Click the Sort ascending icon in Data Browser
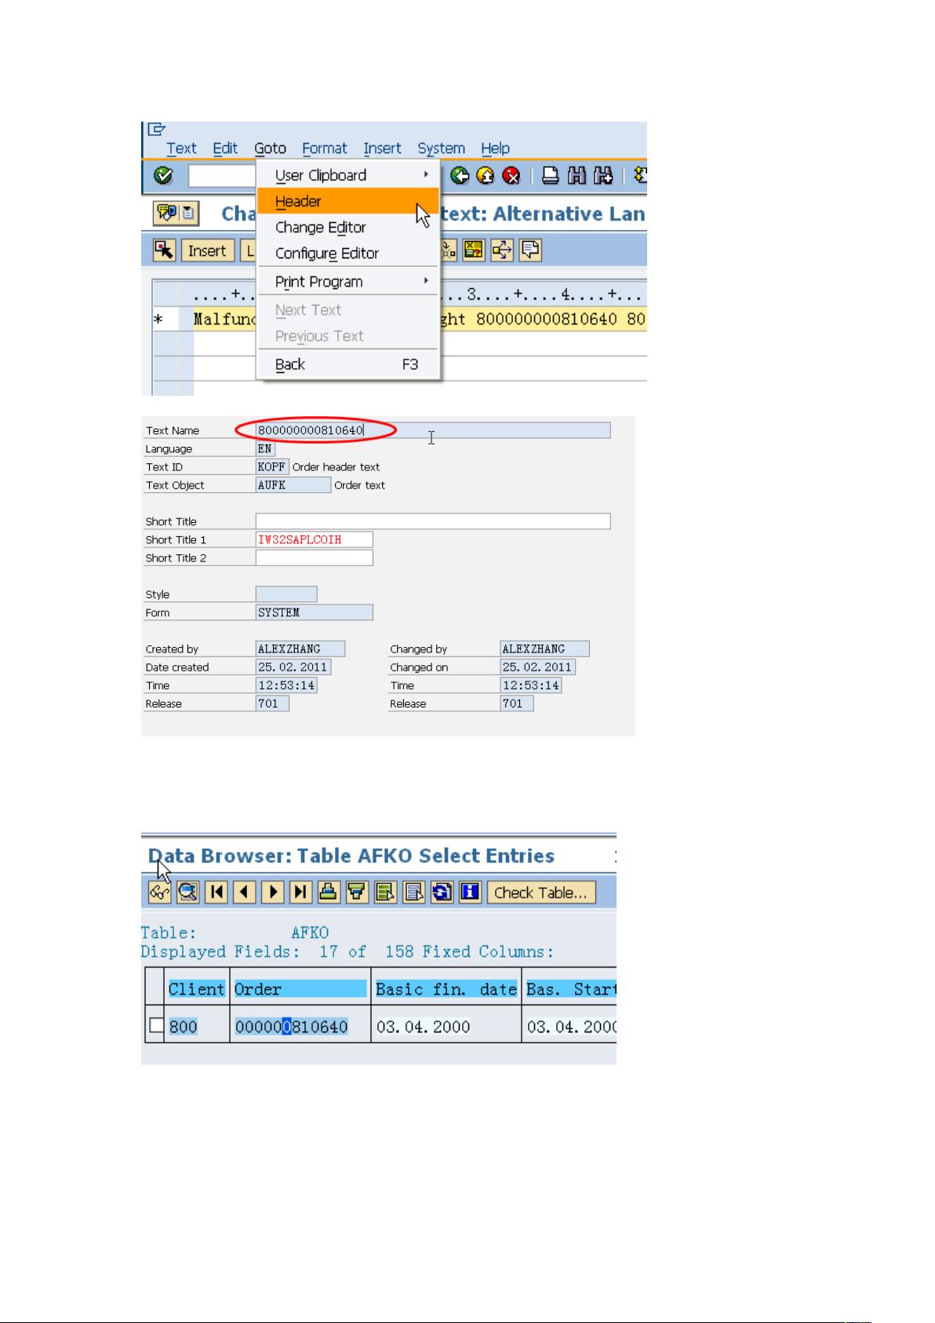The height and width of the screenshot is (1323, 935). (x=329, y=892)
